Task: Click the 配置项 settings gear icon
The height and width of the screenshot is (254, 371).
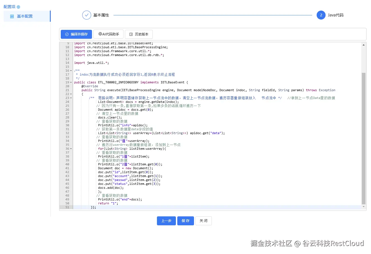Action: coord(18,7)
